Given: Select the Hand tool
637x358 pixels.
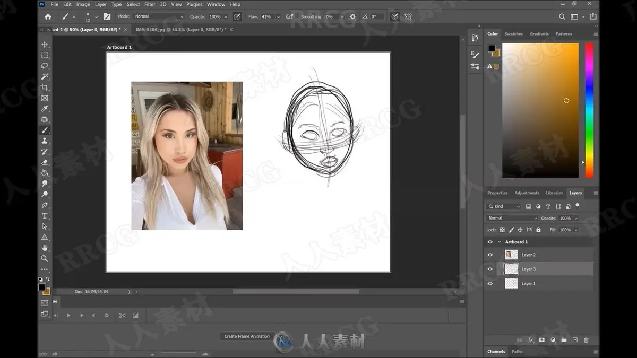Looking at the screenshot, I should tap(45, 248).
